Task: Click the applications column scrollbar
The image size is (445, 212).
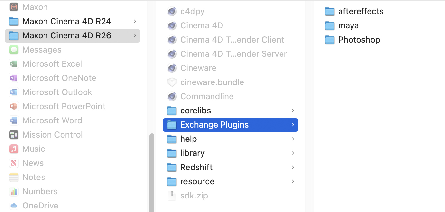Action: [x=152, y=173]
